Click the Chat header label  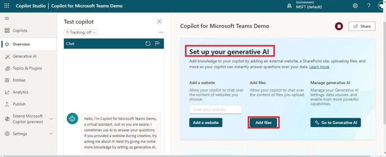pos(70,43)
